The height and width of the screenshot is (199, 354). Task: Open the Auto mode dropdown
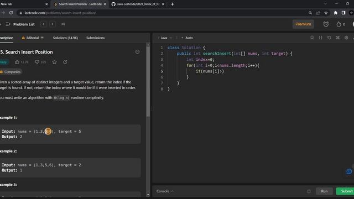188,38
